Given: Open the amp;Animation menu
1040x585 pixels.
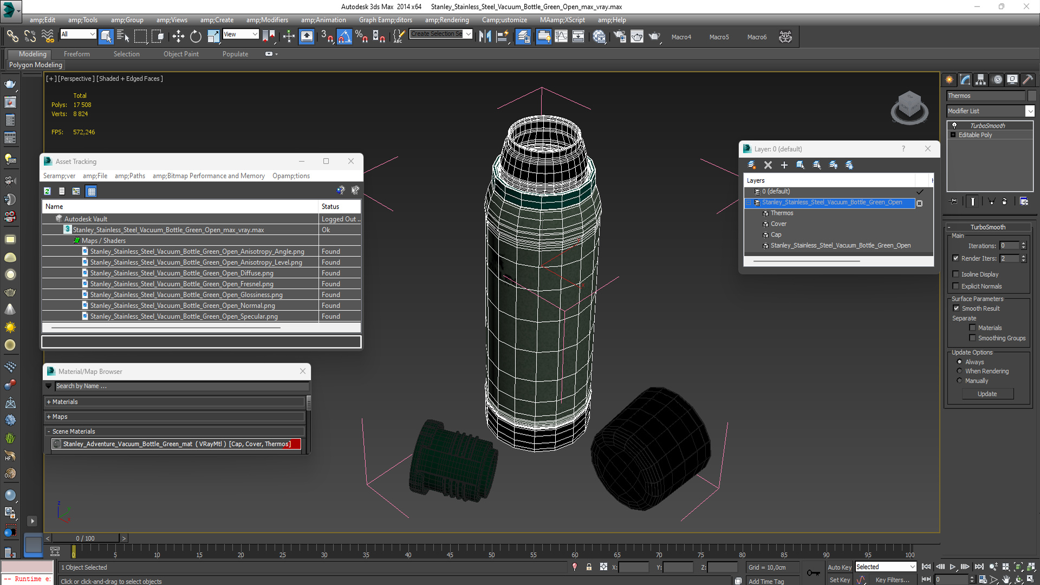Looking at the screenshot, I should click(323, 20).
